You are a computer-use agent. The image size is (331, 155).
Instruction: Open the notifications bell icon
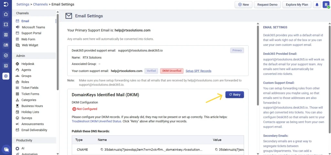(x=317, y=5)
